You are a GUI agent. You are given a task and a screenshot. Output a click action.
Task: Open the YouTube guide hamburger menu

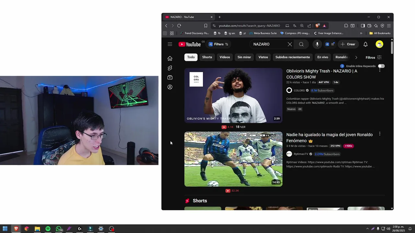tap(170, 44)
